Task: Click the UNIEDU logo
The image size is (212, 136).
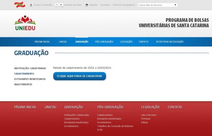Action: click(x=25, y=23)
